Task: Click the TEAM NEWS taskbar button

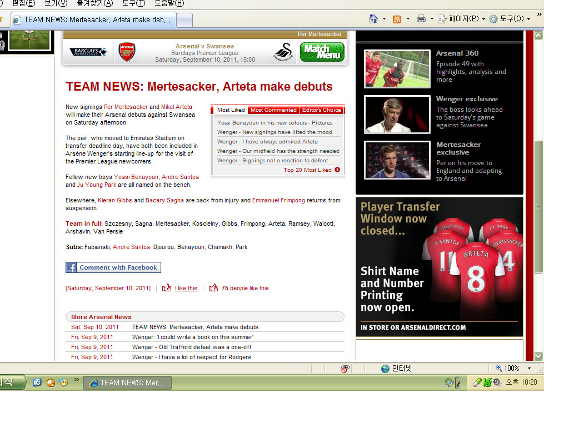Action: [127, 383]
